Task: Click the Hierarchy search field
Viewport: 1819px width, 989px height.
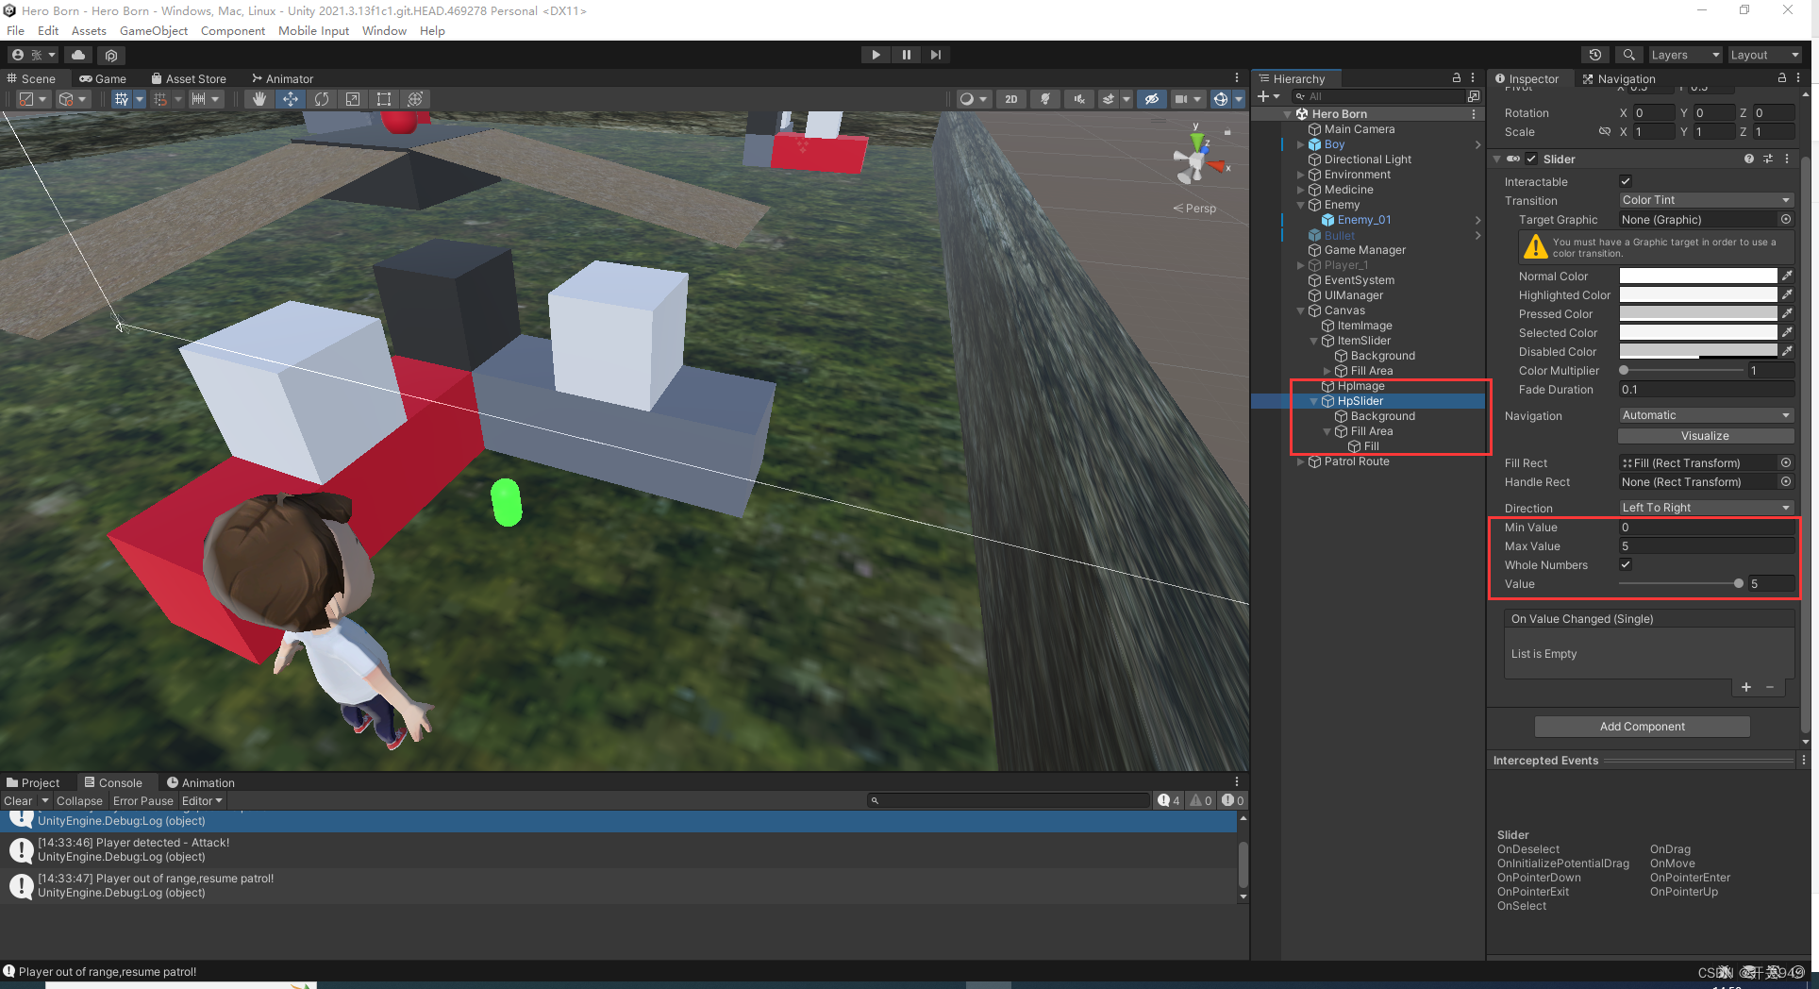Action: tap(1377, 96)
